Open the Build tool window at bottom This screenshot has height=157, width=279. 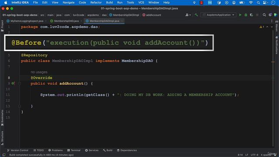point(108,150)
